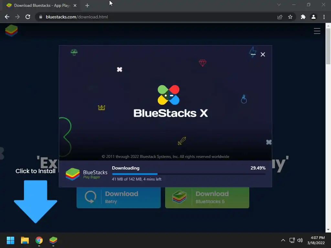
Task: Click the browser forward arrow
Action: 17,17
